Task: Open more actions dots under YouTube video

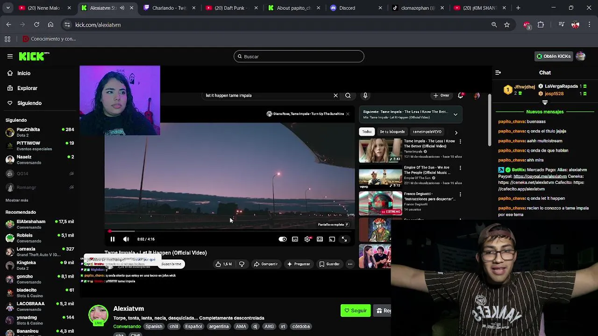Action: click(x=350, y=264)
